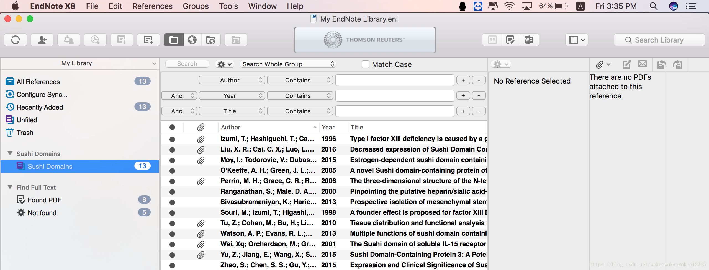Toggle read status dot for Sivasubramaniyan 2013 reference
The height and width of the screenshot is (270, 709).
[172, 202]
